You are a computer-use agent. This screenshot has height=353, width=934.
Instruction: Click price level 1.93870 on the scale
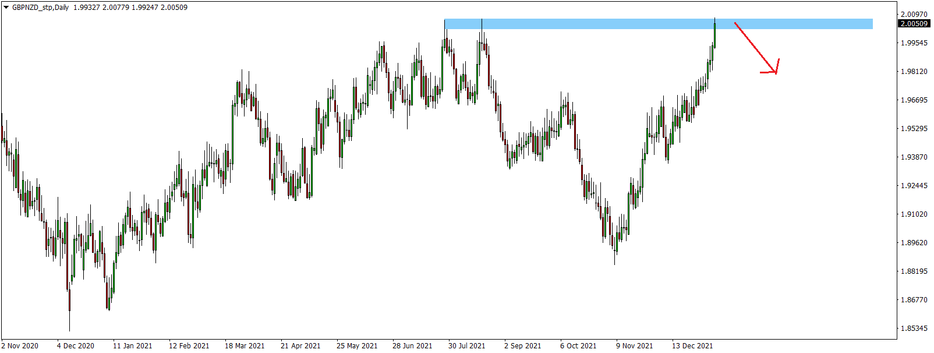tap(914, 157)
